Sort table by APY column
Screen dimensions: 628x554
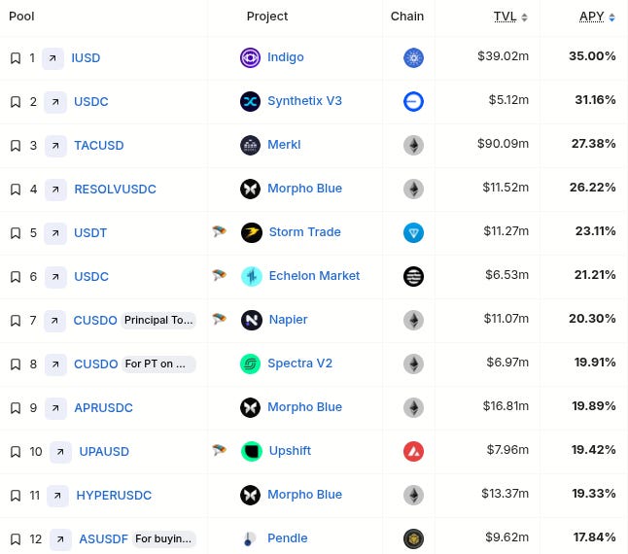(x=597, y=17)
